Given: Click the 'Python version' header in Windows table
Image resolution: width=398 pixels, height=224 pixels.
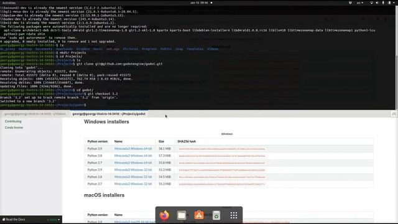Looking at the screenshot, I should (98, 141).
